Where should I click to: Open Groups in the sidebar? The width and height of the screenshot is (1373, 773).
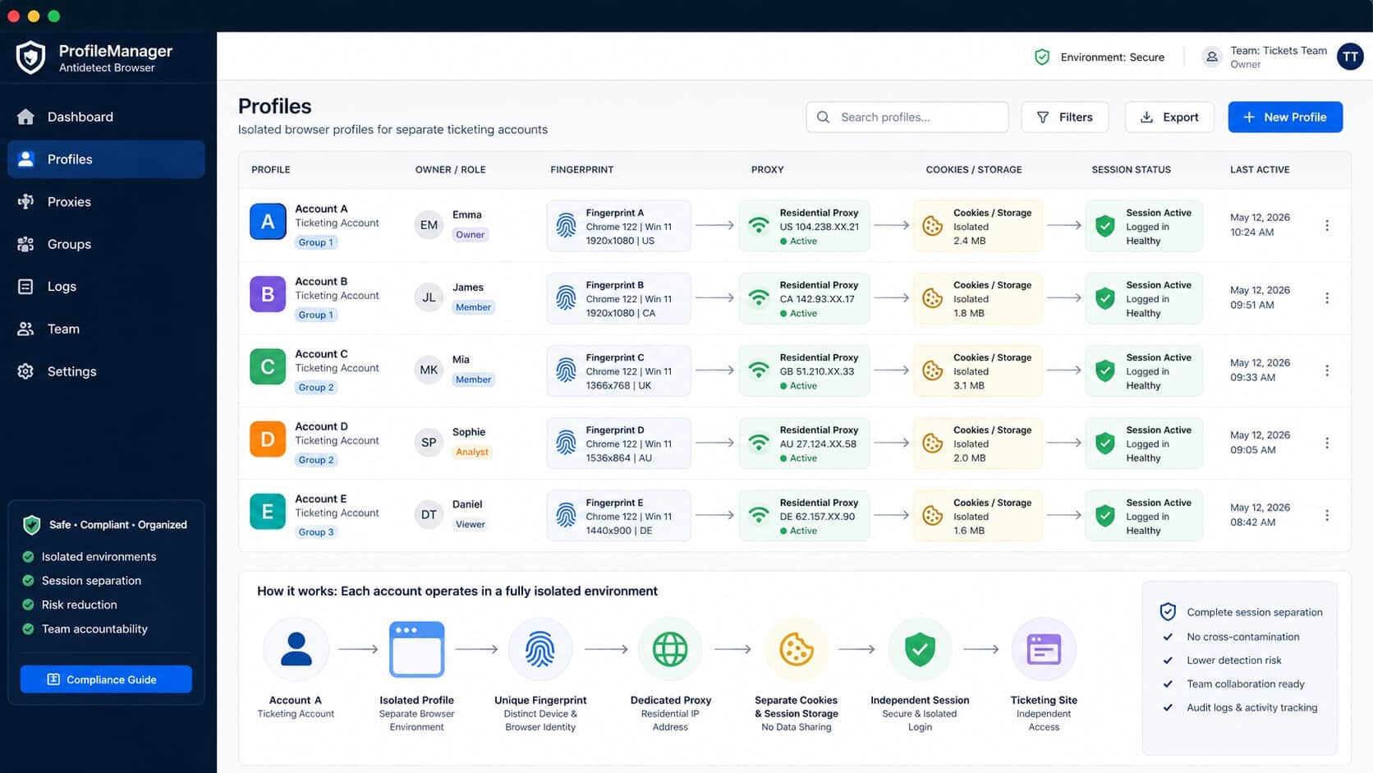(106, 244)
